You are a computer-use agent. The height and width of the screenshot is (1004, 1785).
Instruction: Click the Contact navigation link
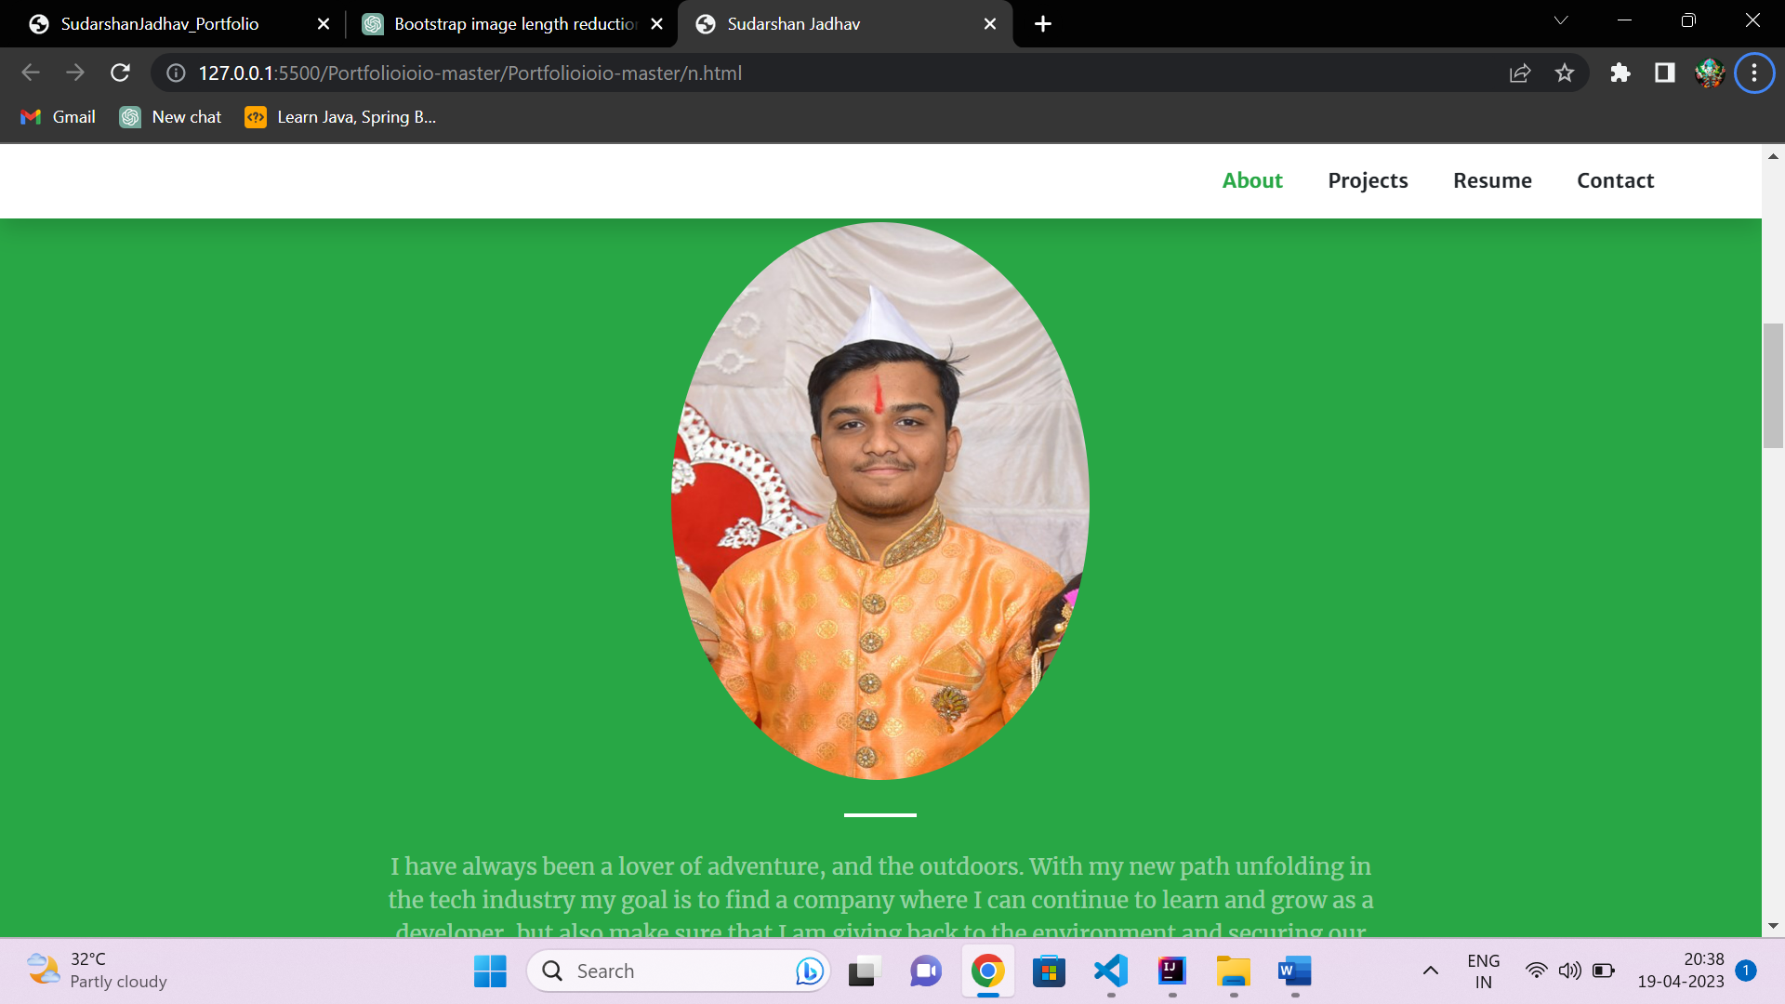coord(1615,180)
